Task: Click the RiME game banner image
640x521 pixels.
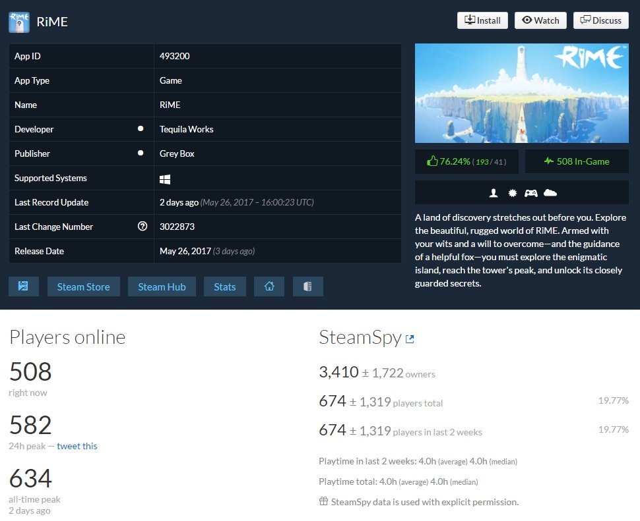Action: tap(522, 94)
